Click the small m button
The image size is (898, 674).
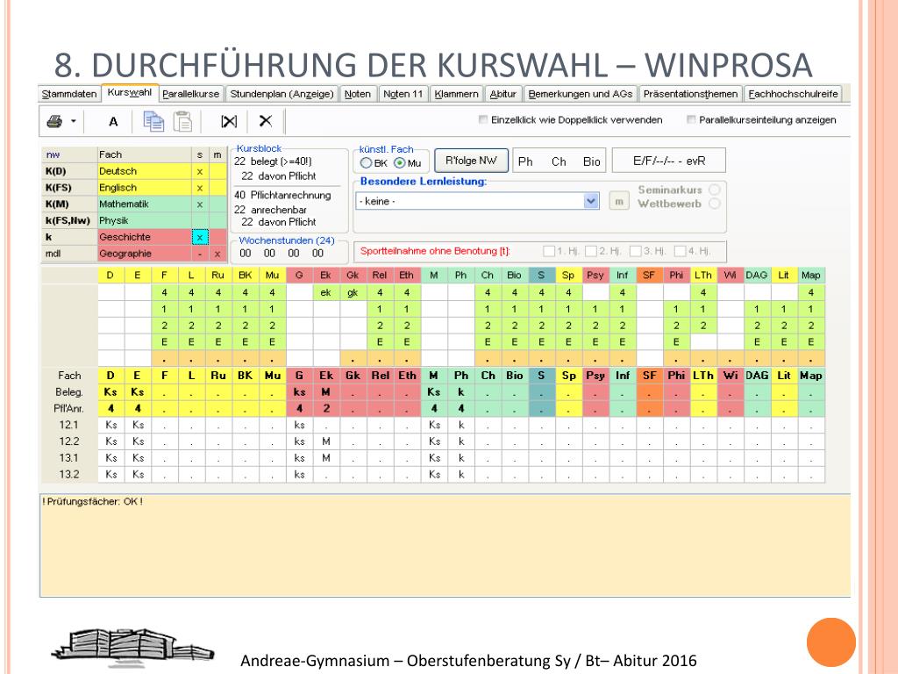(x=619, y=201)
